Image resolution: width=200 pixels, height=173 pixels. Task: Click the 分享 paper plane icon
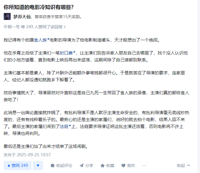coord(81,166)
